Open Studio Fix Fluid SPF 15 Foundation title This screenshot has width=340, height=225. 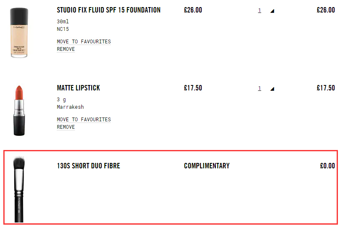tap(108, 10)
